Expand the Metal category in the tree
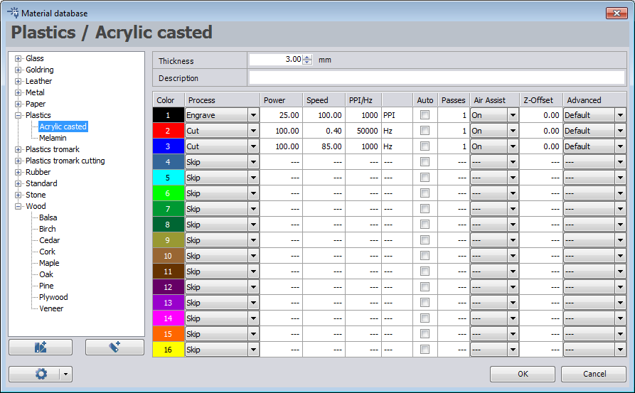Screen dimensions: 635x393 pos(18,92)
